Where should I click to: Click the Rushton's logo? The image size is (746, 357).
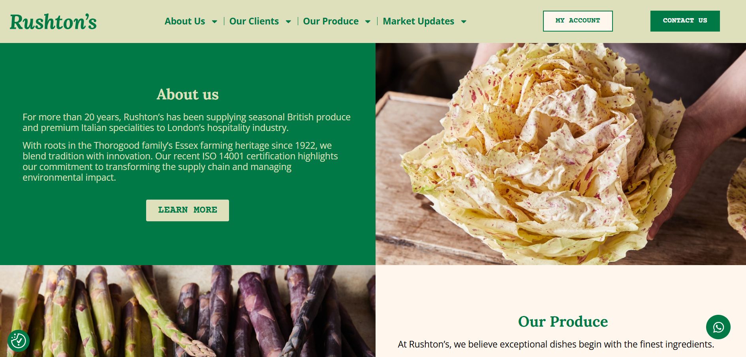coord(53,22)
